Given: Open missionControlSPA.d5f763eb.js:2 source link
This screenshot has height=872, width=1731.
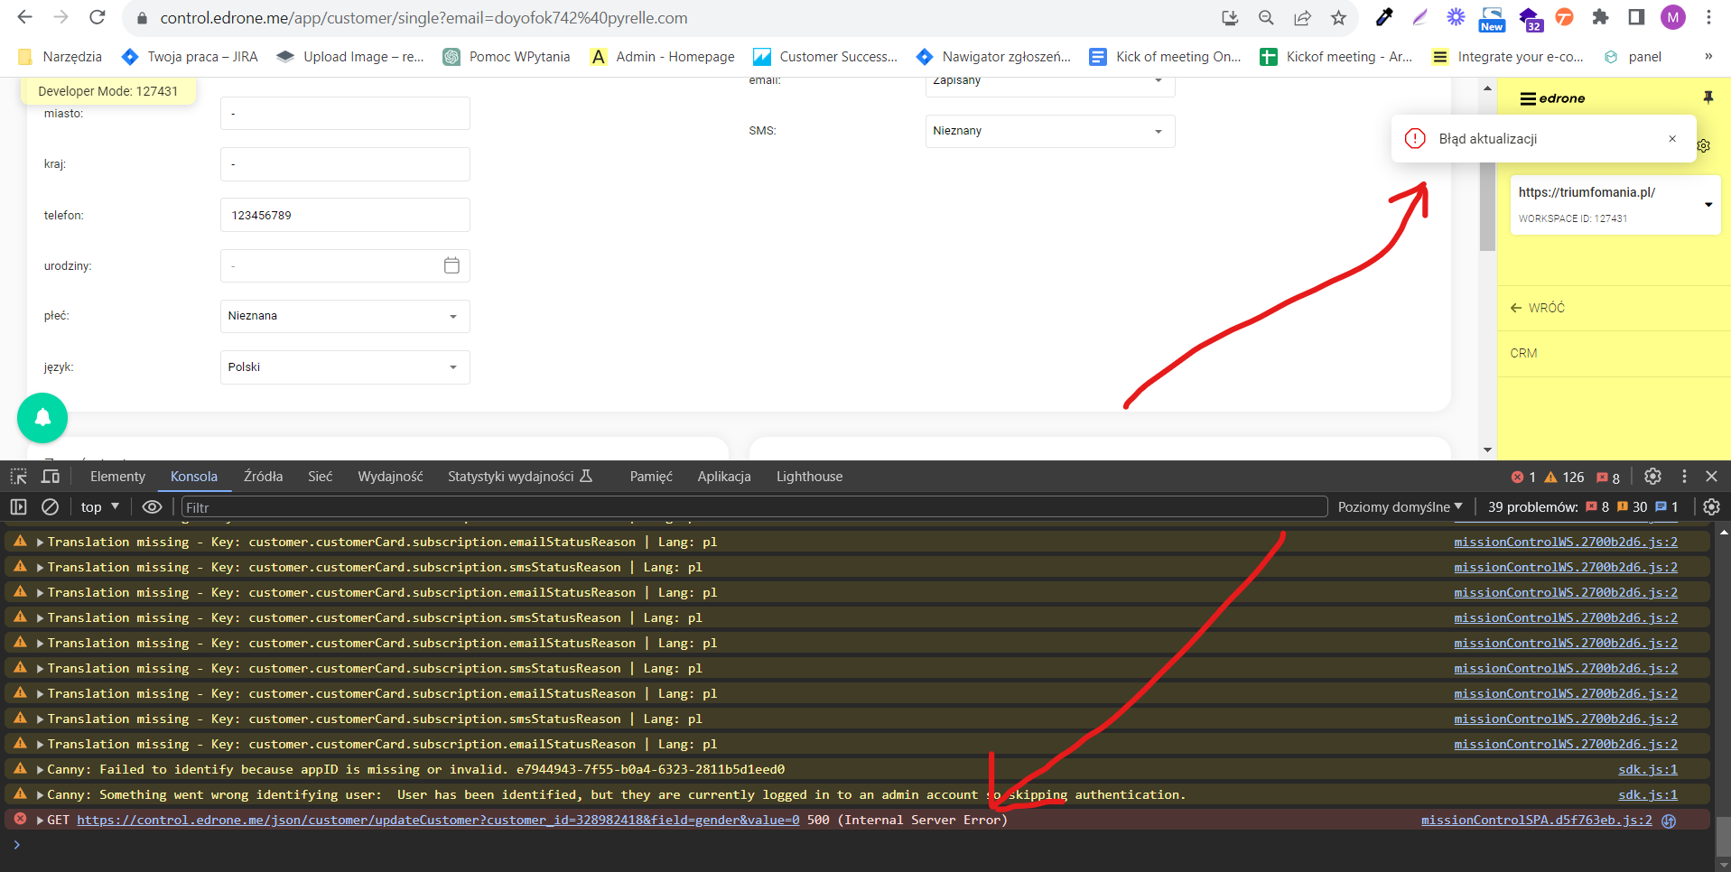Looking at the screenshot, I should tap(1536, 821).
